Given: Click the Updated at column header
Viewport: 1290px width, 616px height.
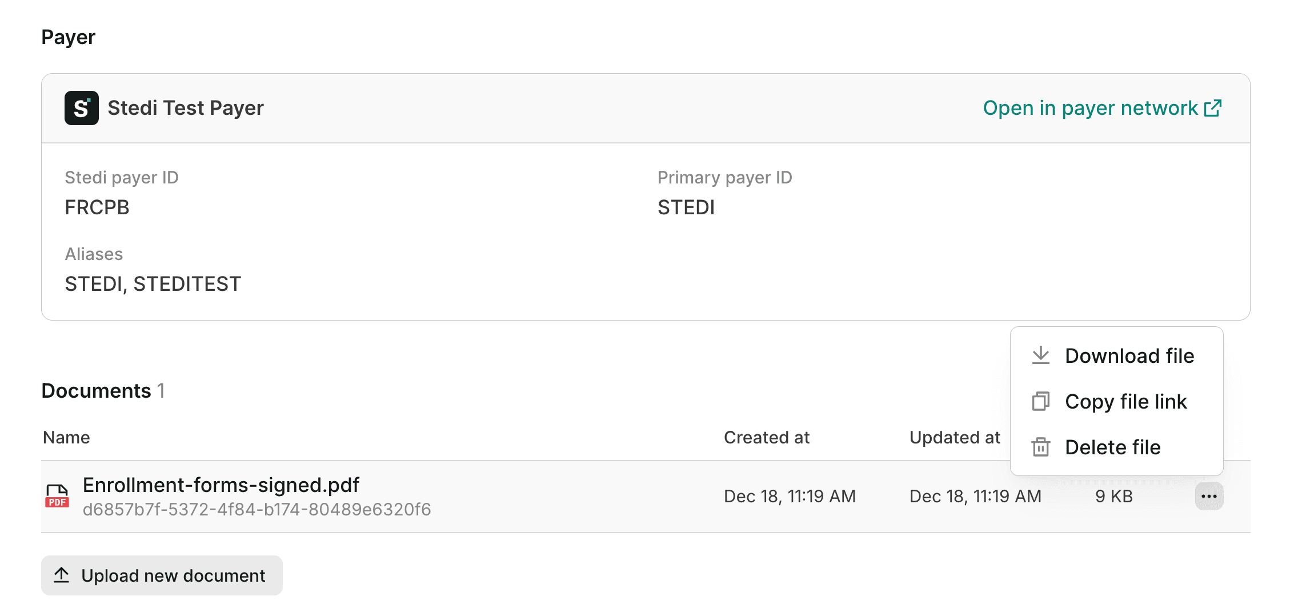Looking at the screenshot, I should click(954, 437).
